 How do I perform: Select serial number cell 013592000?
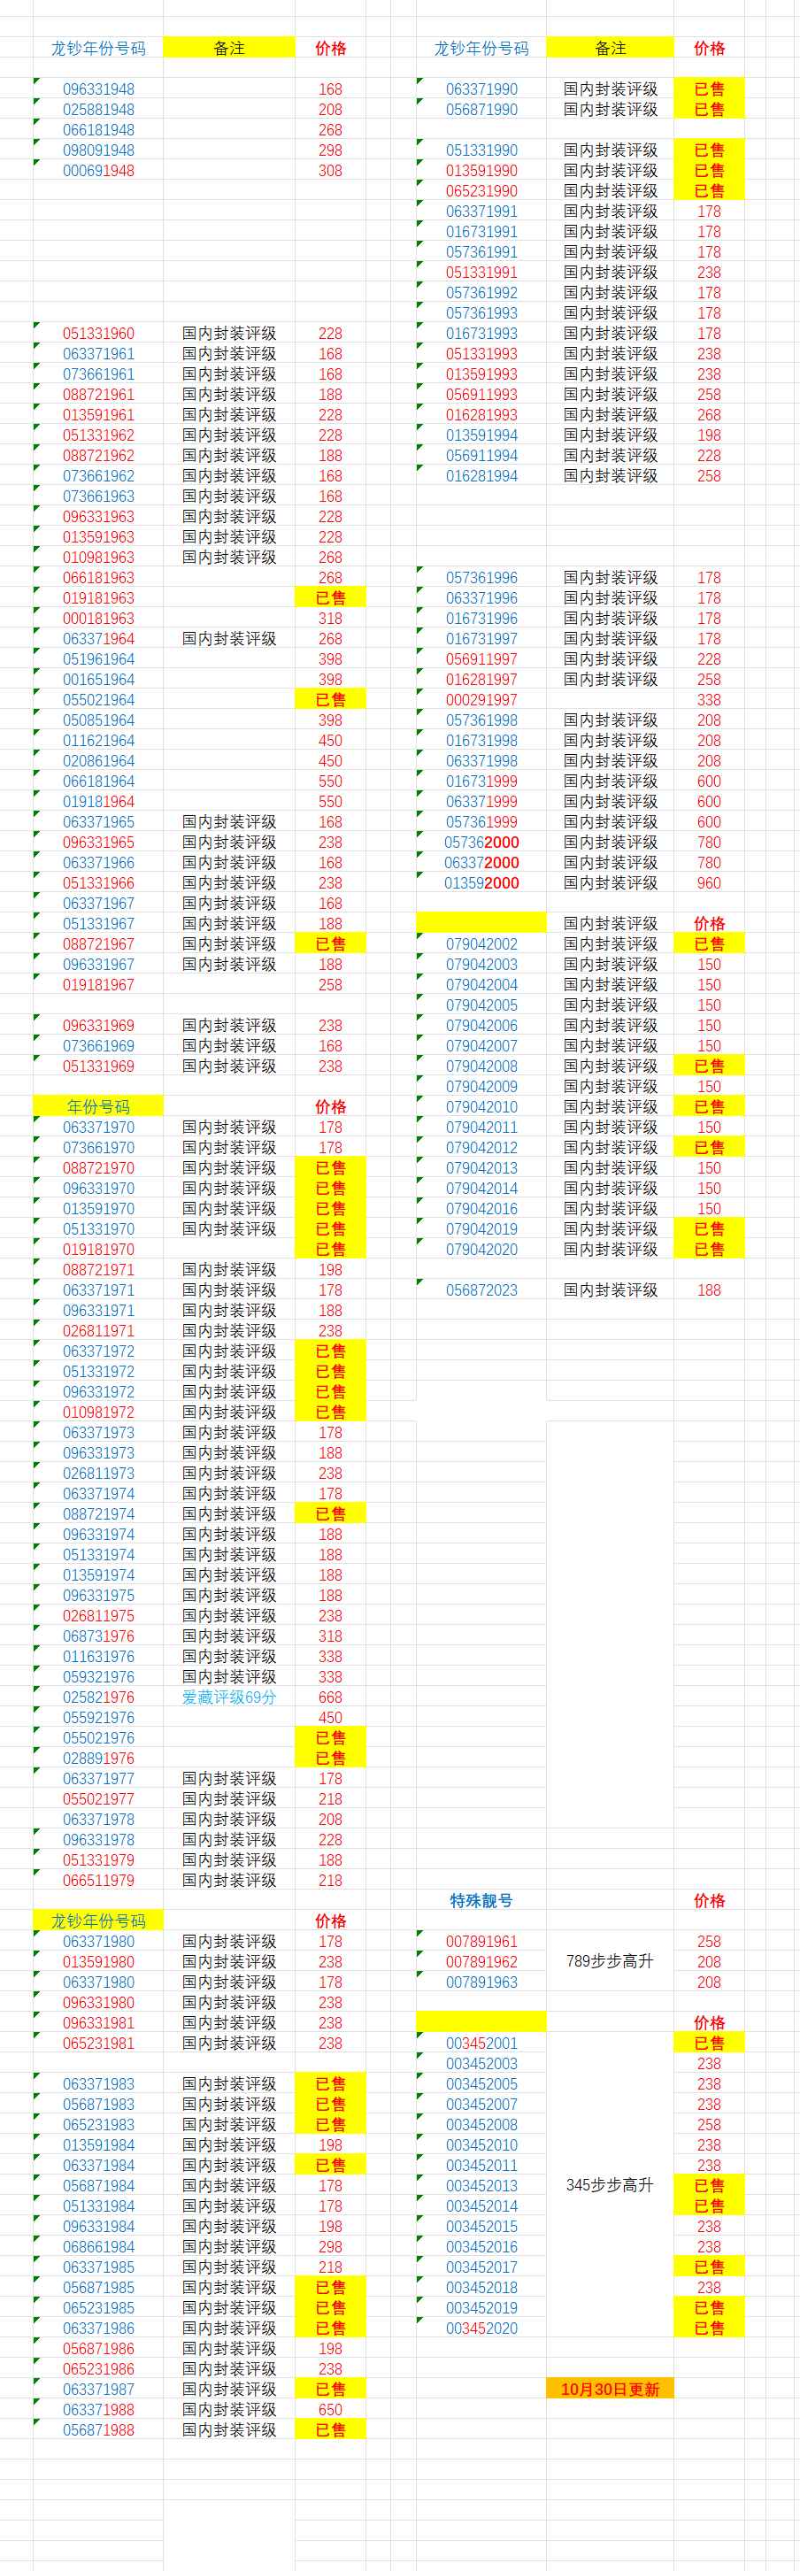[481, 883]
